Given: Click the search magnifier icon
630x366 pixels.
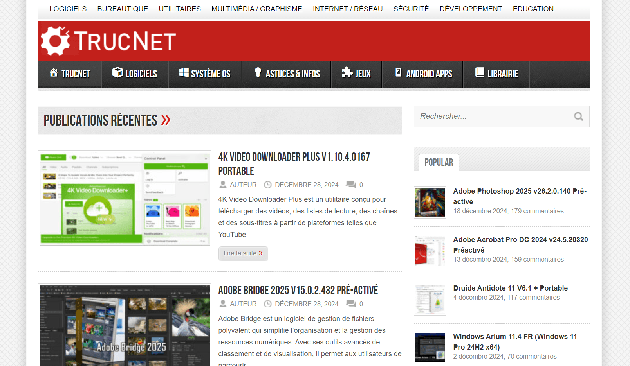Looking at the screenshot, I should coord(578,117).
